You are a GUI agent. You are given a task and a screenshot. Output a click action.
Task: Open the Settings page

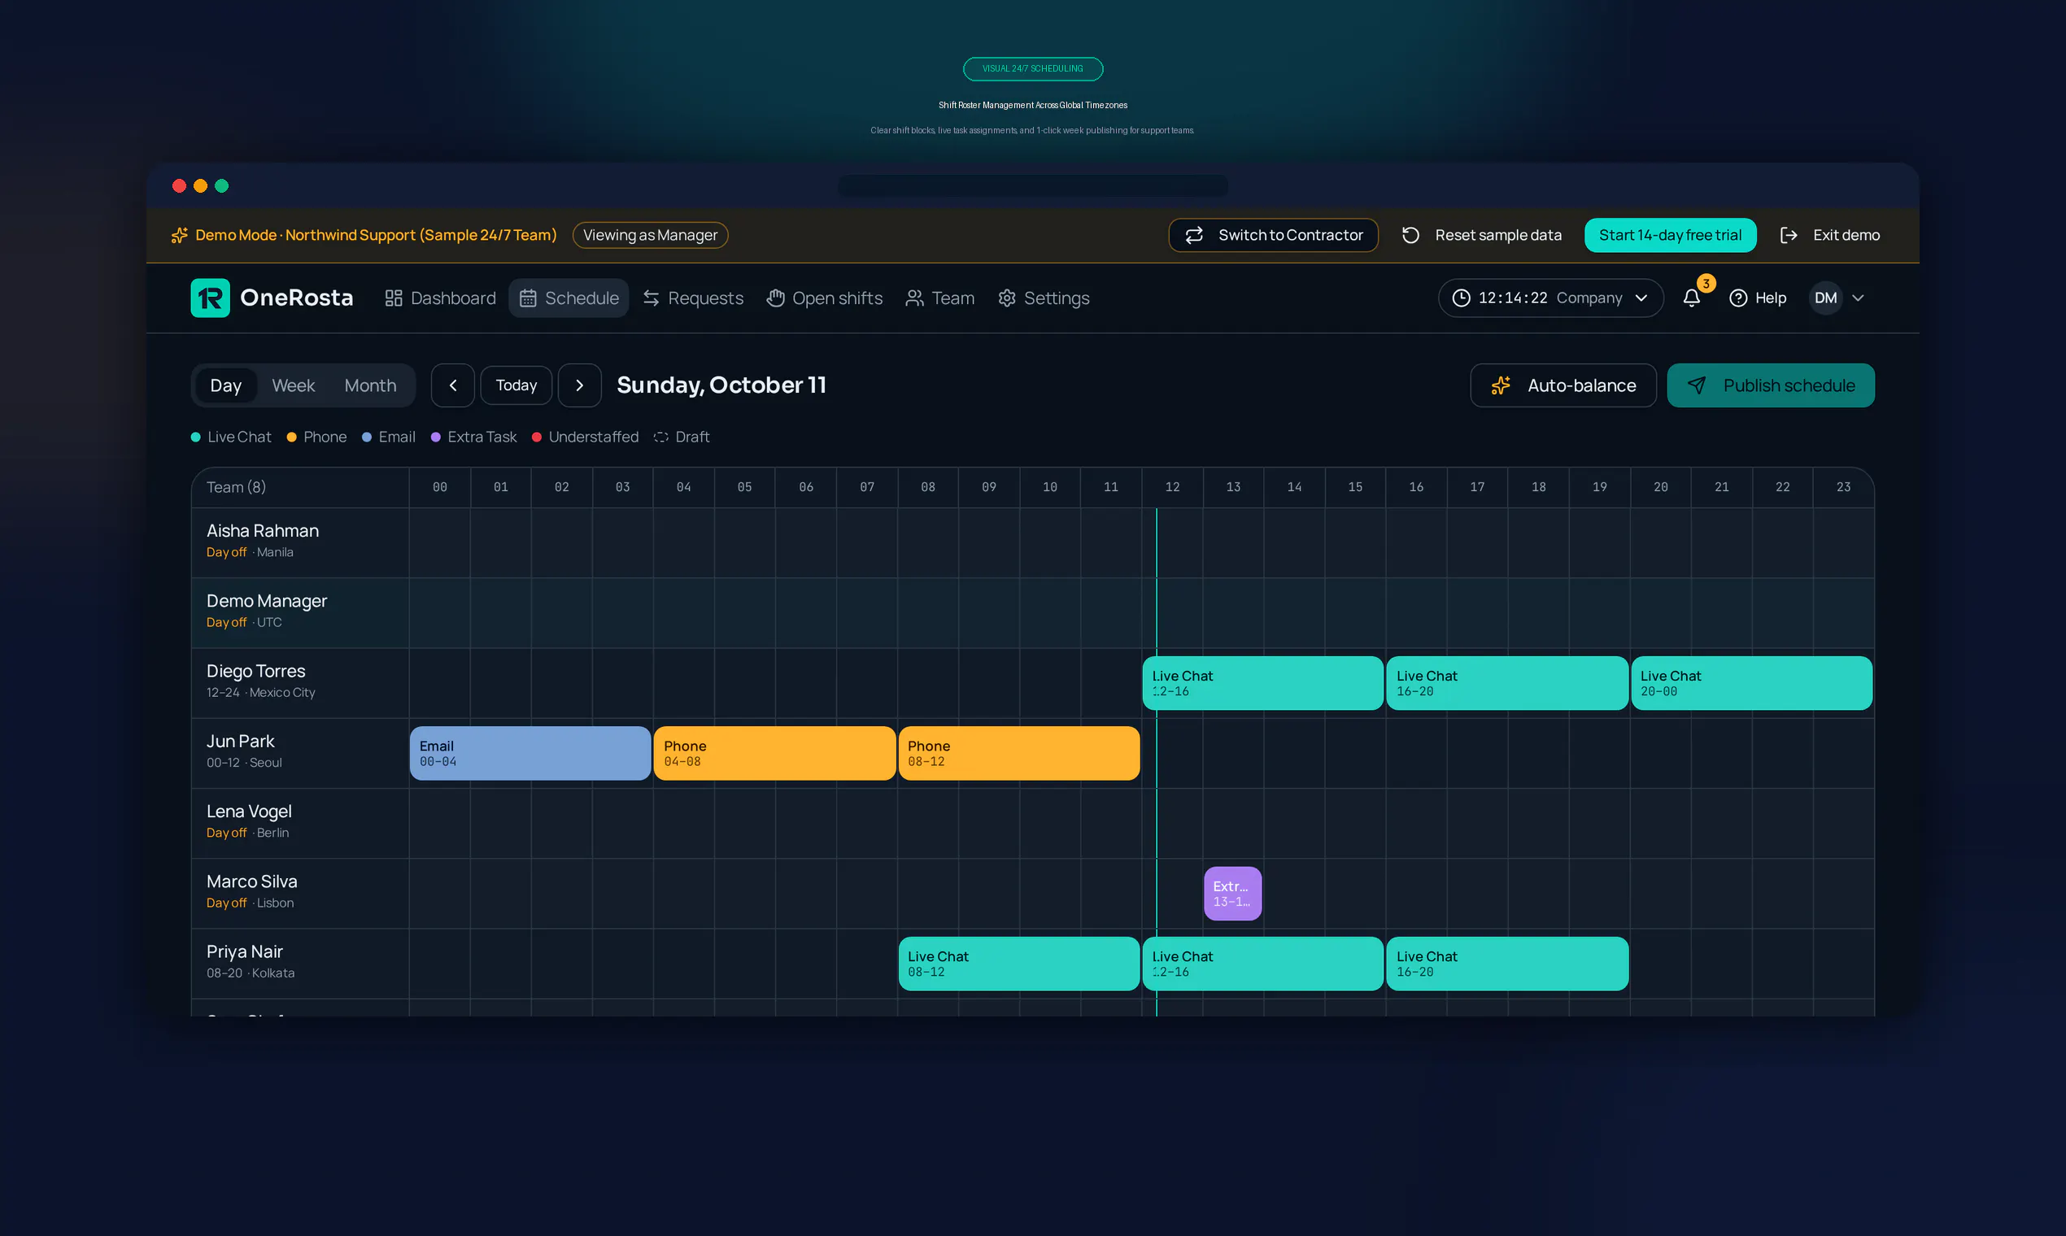tap(1044, 298)
